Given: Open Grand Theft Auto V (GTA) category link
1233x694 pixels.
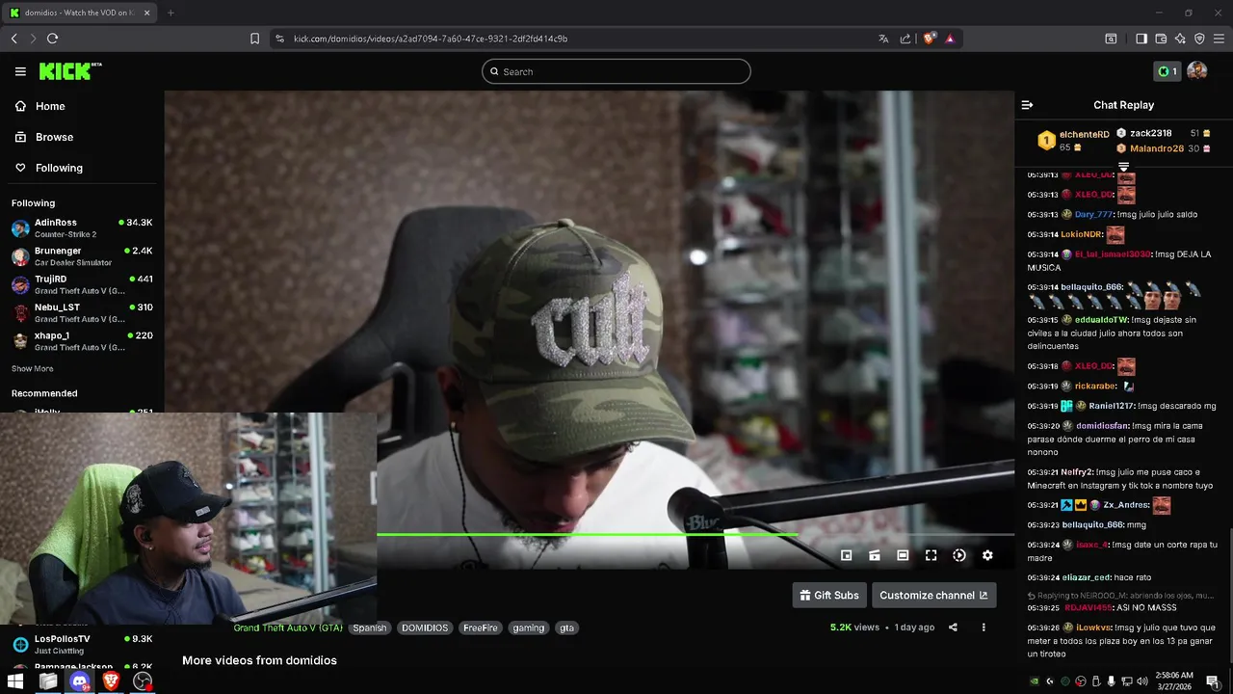Looking at the screenshot, I should coord(288,627).
